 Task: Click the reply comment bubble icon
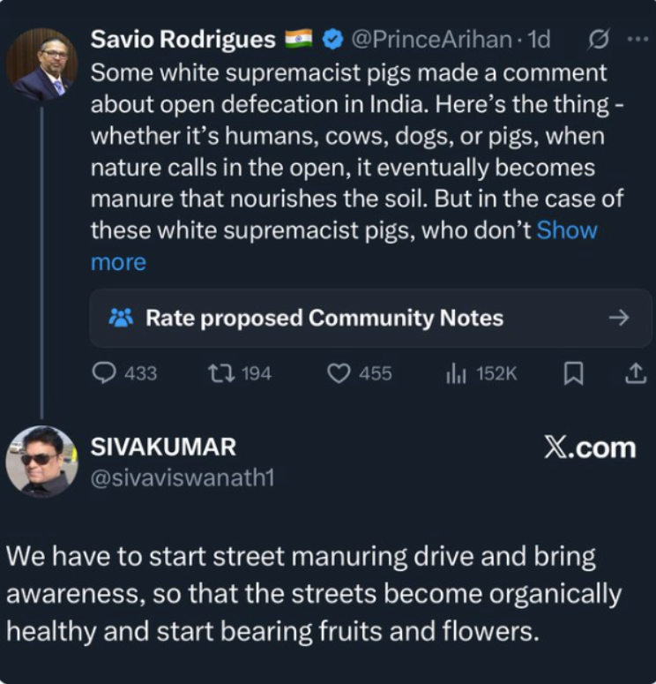pos(104,373)
